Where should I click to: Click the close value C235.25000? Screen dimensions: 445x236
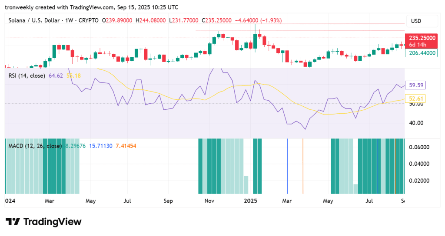tap(216, 20)
